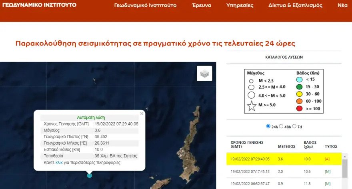
Task: Click the green 15 - 30 depth swatch
Action: tap(299, 87)
